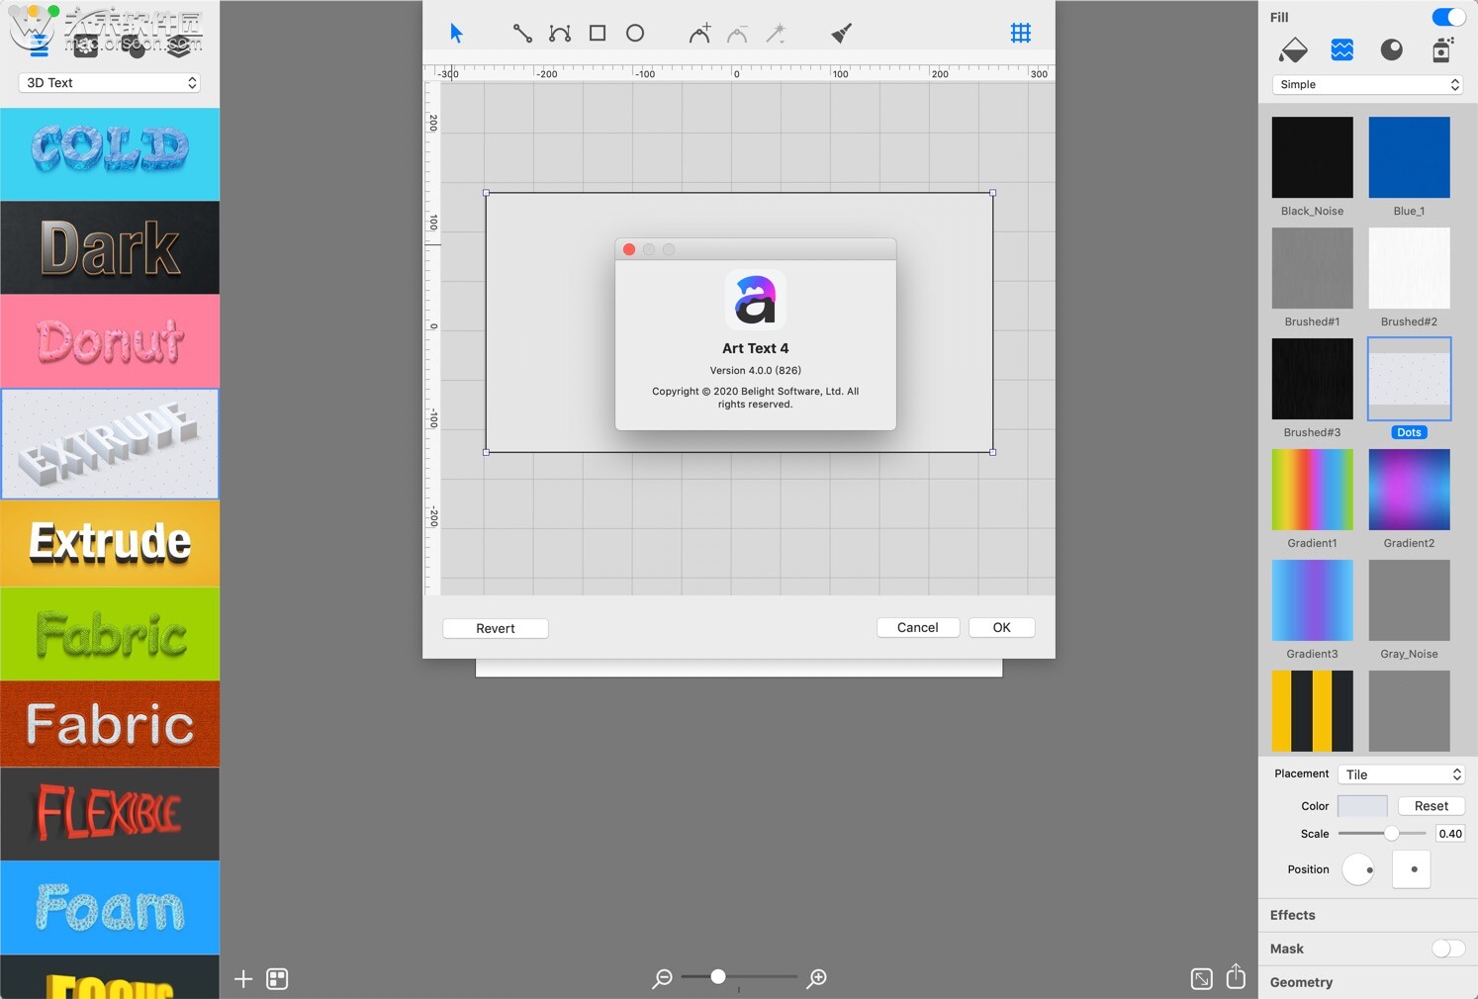Screen dimensions: 1478x999
Task: Select the Gradient2 texture
Action: click(1409, 490)
